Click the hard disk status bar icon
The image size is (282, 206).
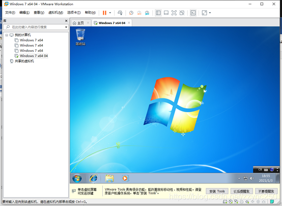point(225,202)
